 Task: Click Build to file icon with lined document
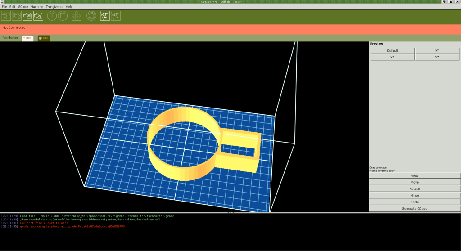(27, 16)
